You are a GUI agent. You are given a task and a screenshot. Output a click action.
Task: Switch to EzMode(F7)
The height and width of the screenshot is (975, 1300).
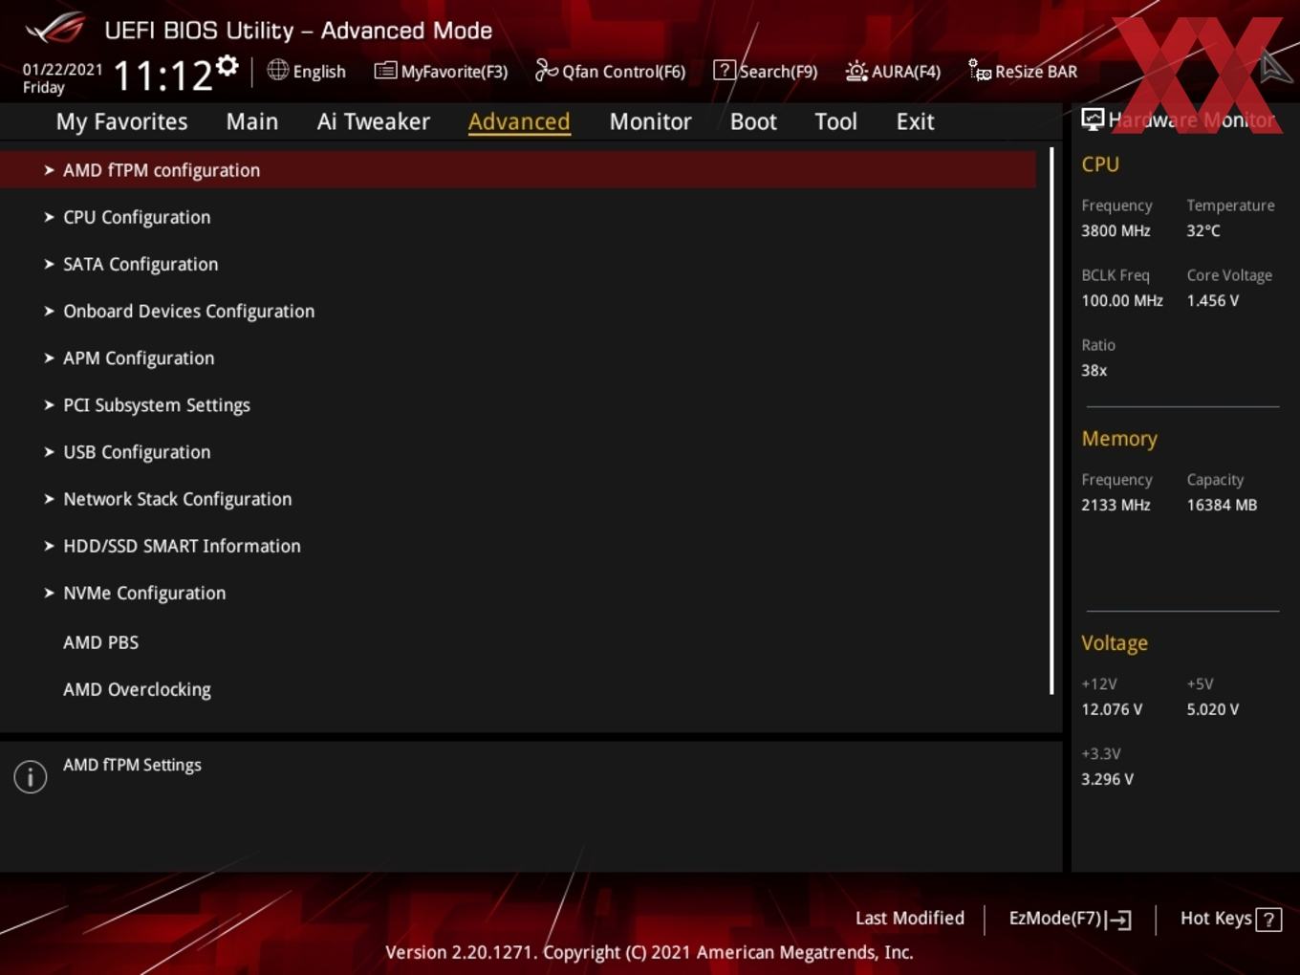click(x=1070, y=919)
